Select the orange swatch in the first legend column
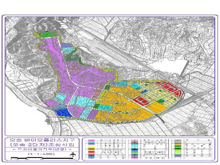This screenshot has width=220, height=165. [91, 147]
